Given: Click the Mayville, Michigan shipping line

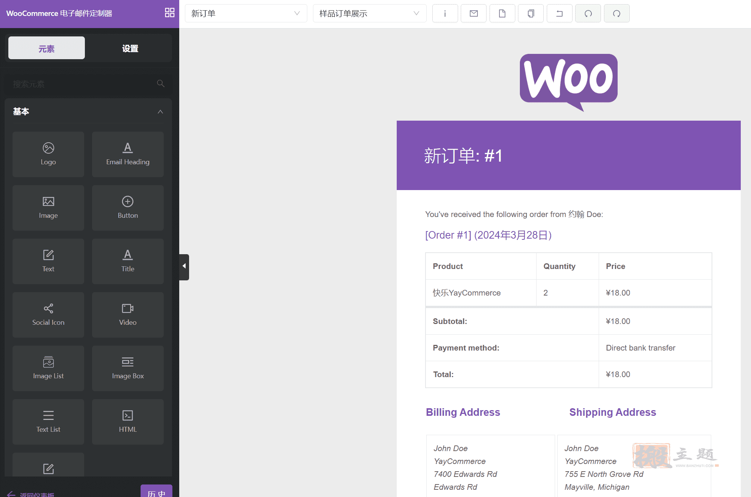Looking at the screenshot, I should [x=597, y=487].
